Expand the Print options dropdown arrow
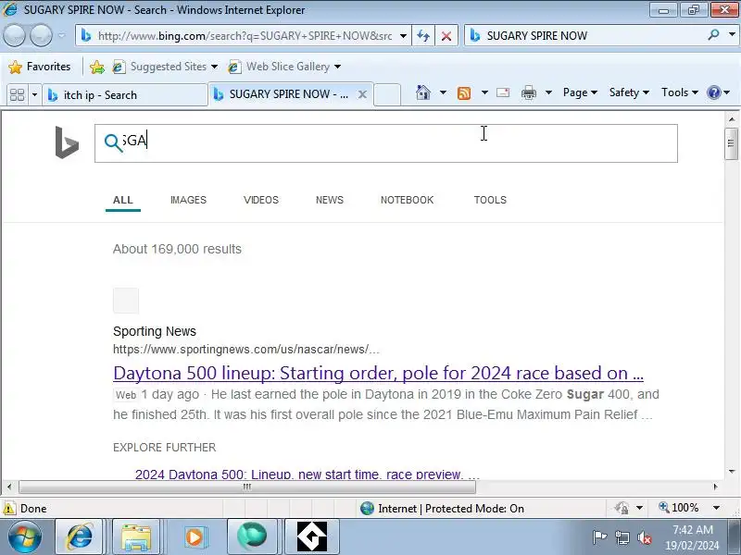Viewport: 741px width, 555px height. (548, 92)
